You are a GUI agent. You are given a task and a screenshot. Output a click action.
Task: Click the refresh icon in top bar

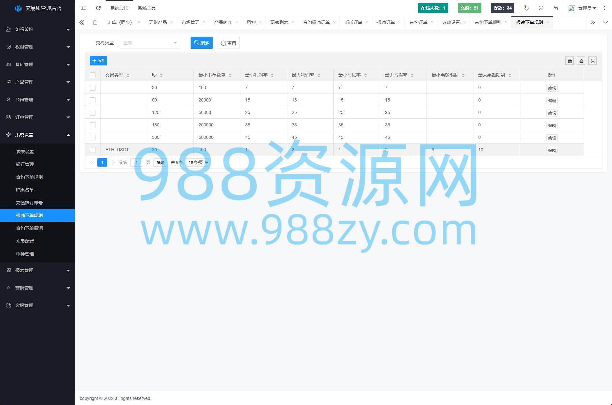[x=98, y=8]
